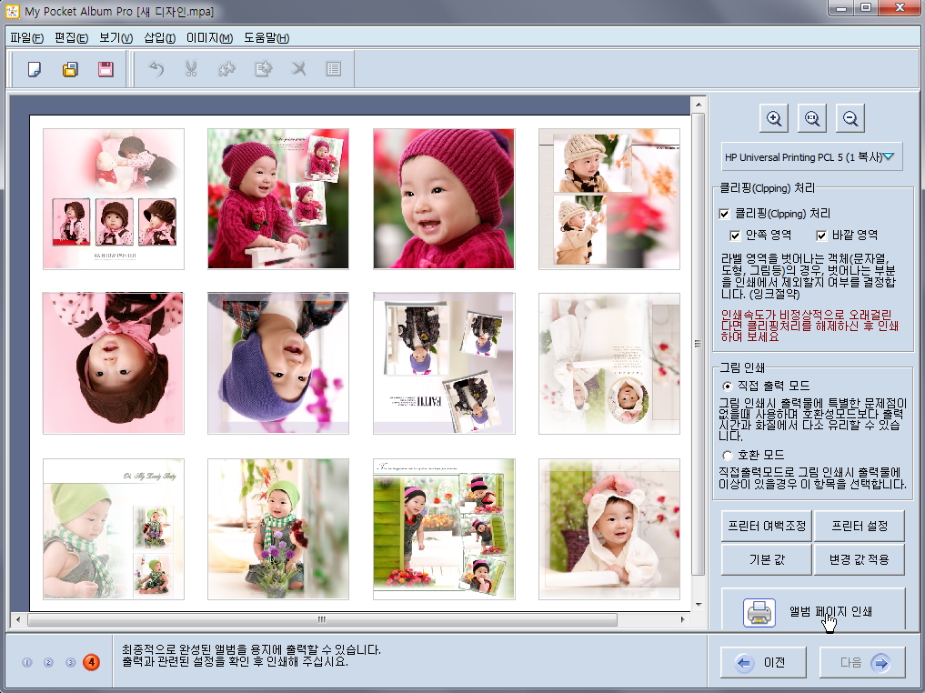The height and width of the screenshot is (693, 925).
Task: Click the preview scroll up arrow
Action: coord(698,105)
